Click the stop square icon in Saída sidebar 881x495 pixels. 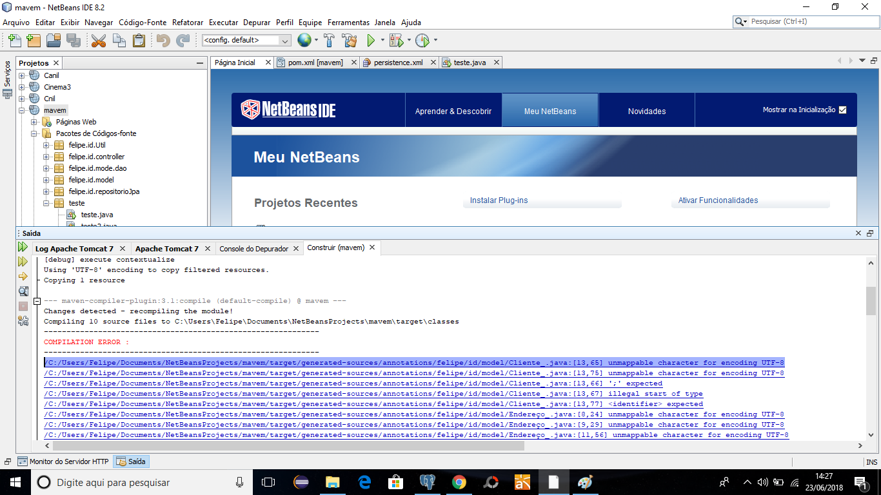point(23,306)
